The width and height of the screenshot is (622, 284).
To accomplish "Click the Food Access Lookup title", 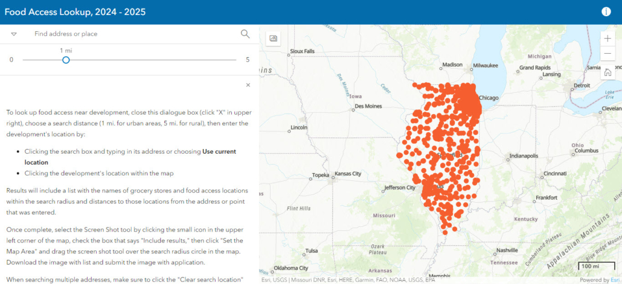I will [75, 12].
